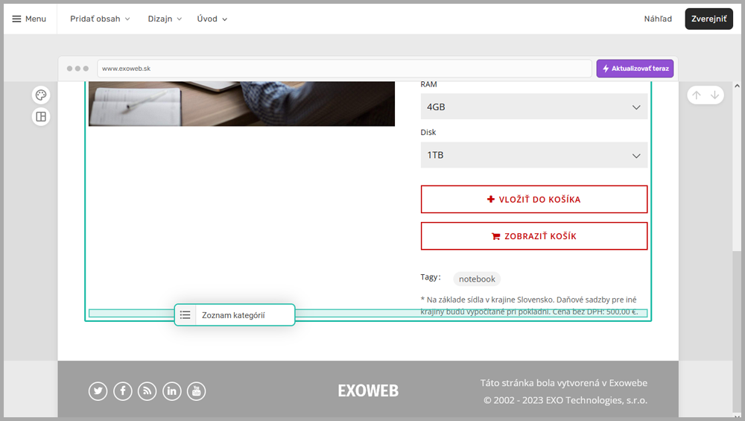Image resolution: width=745 pixels, height=421 pixels.
Task: Open the RSS feed icon
Action: coord(148,391)
